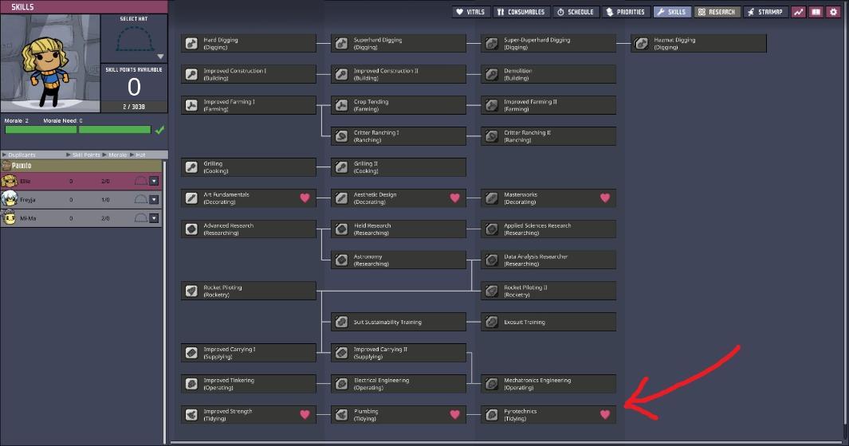Click the Superhard Digging skill icon
The height and width of the screenshot is (446, 849).
341,43
